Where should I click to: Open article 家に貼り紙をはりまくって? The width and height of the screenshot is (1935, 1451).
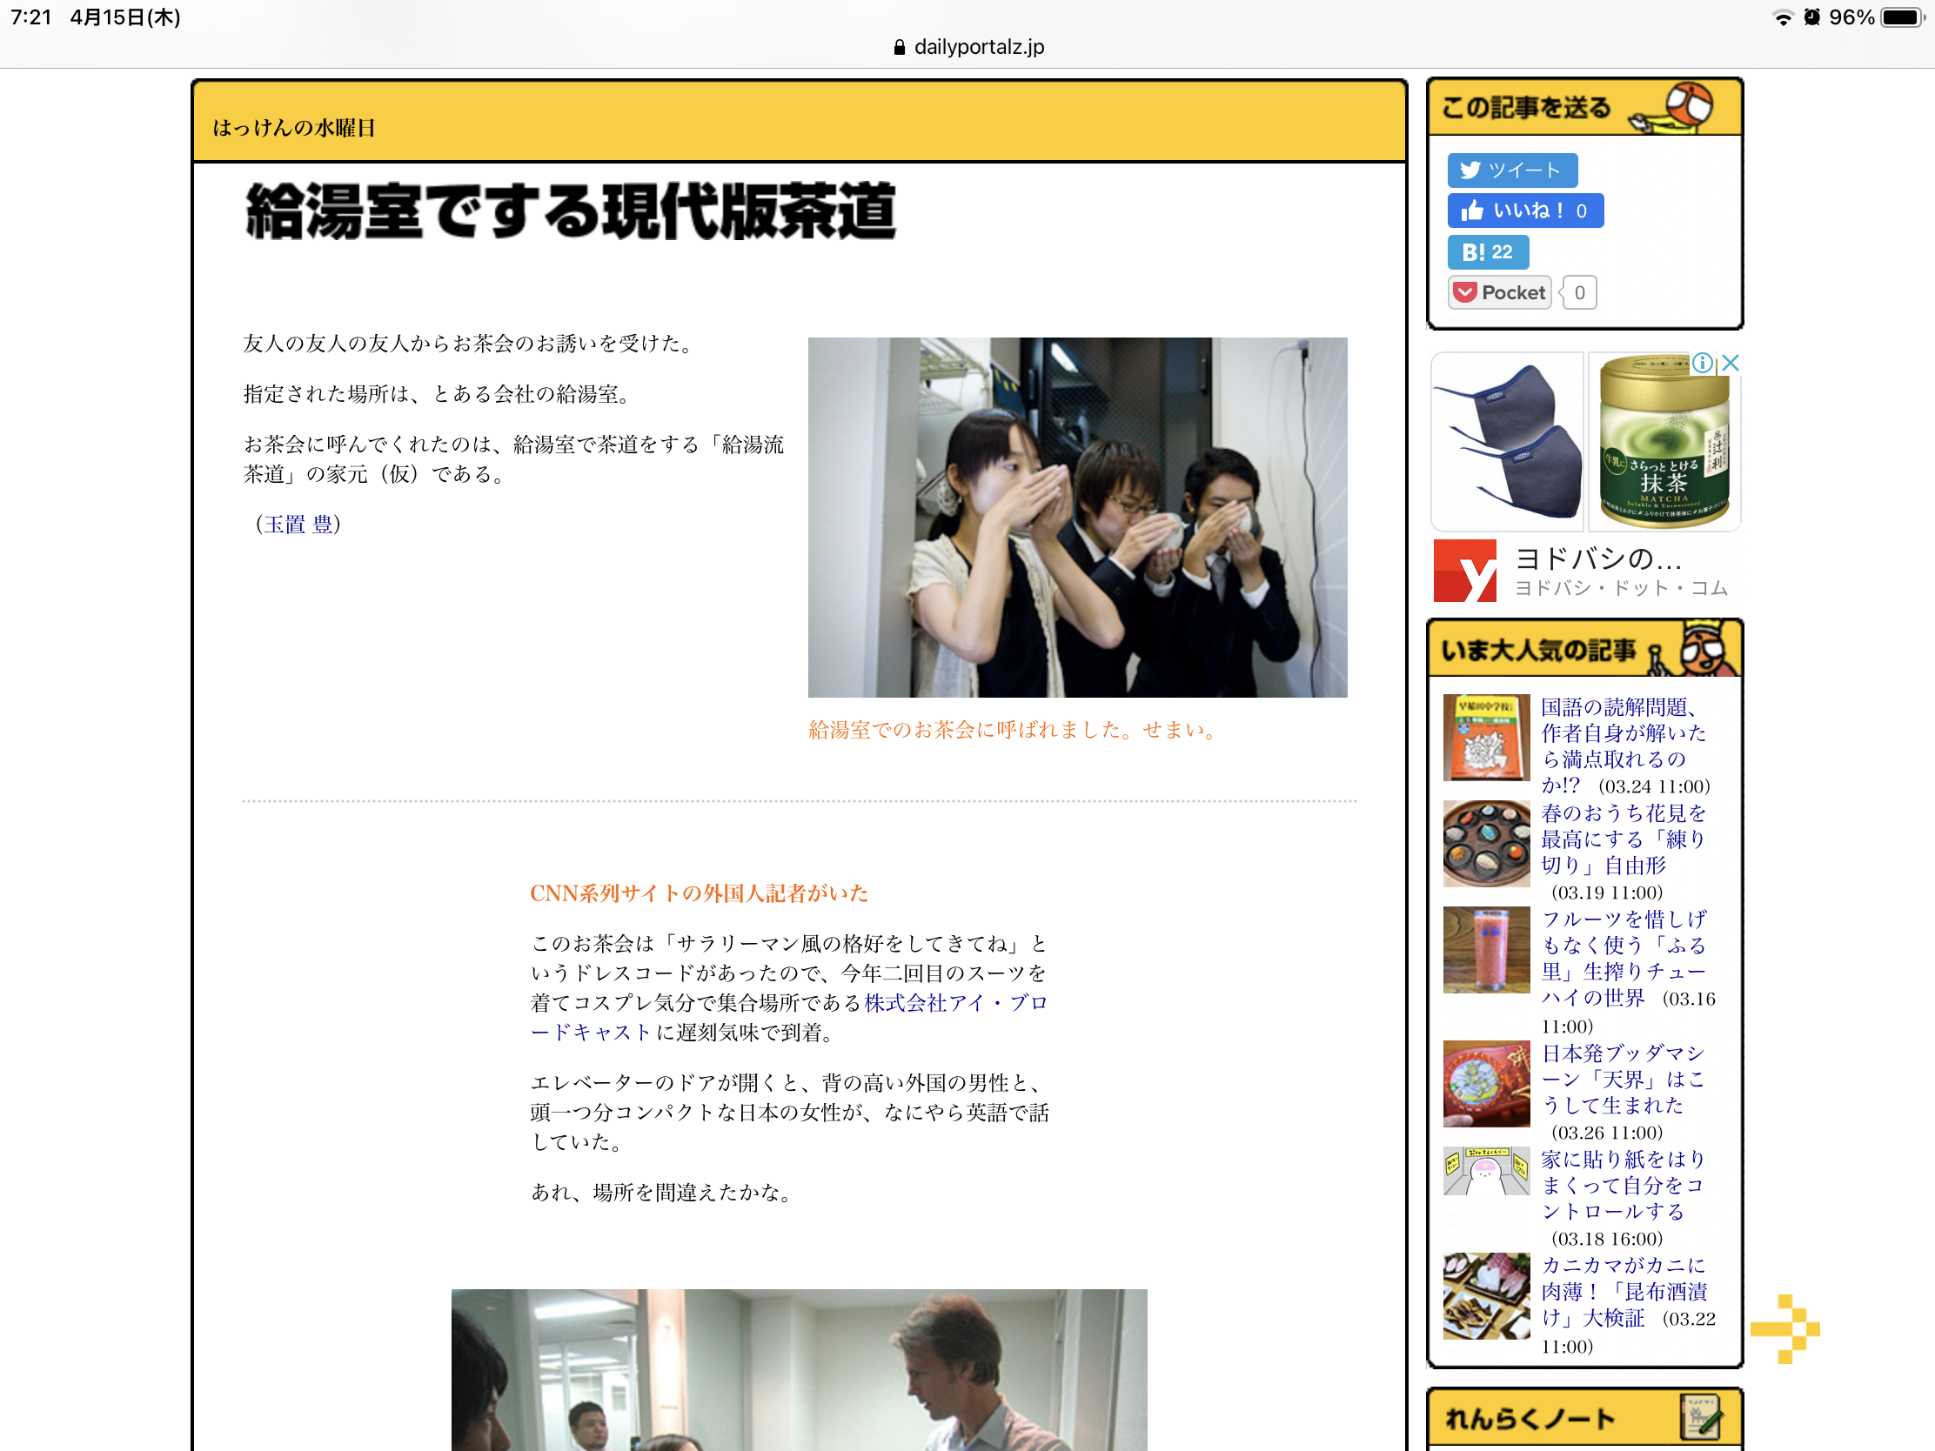pyautogui.click(x=1623, y=1184)
